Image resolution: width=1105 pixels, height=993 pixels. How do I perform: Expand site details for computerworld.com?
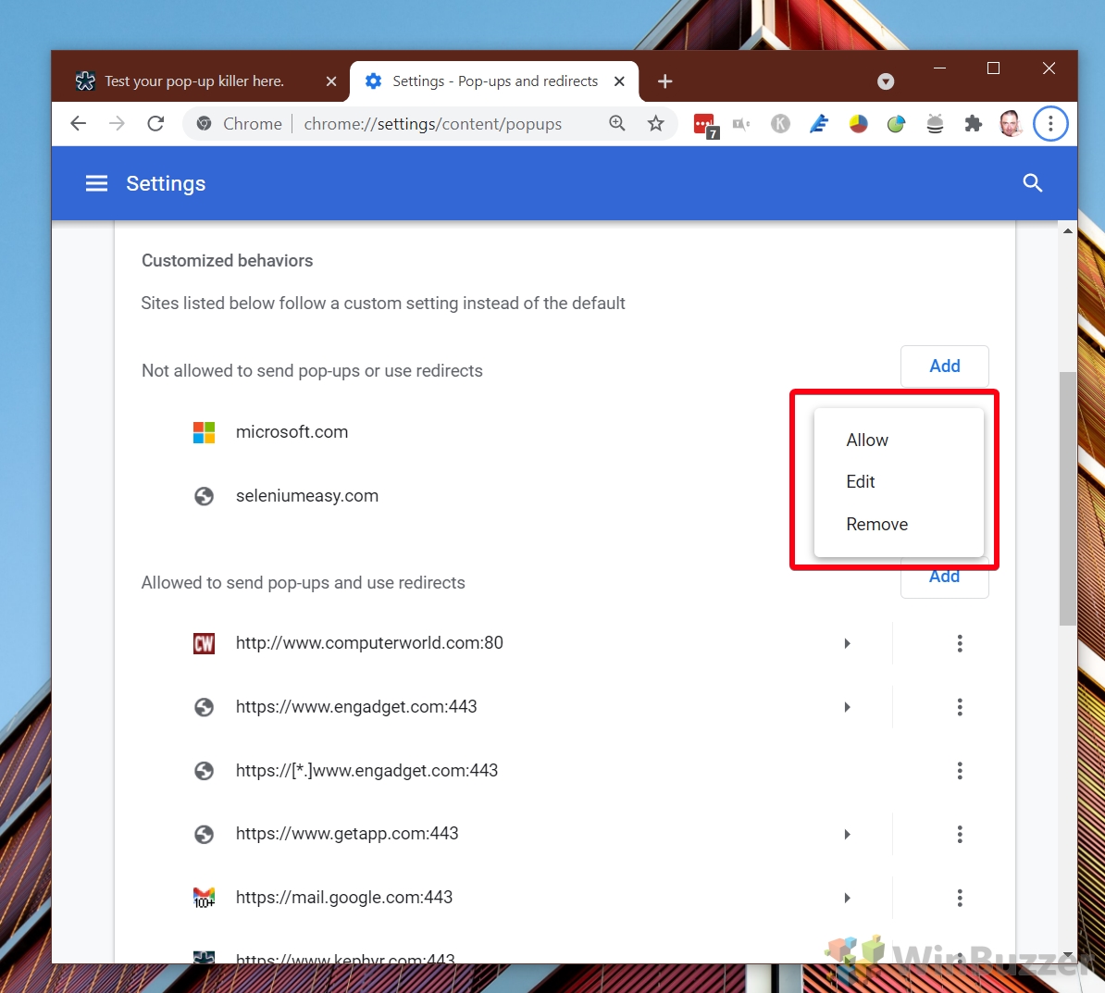point(847,643)
